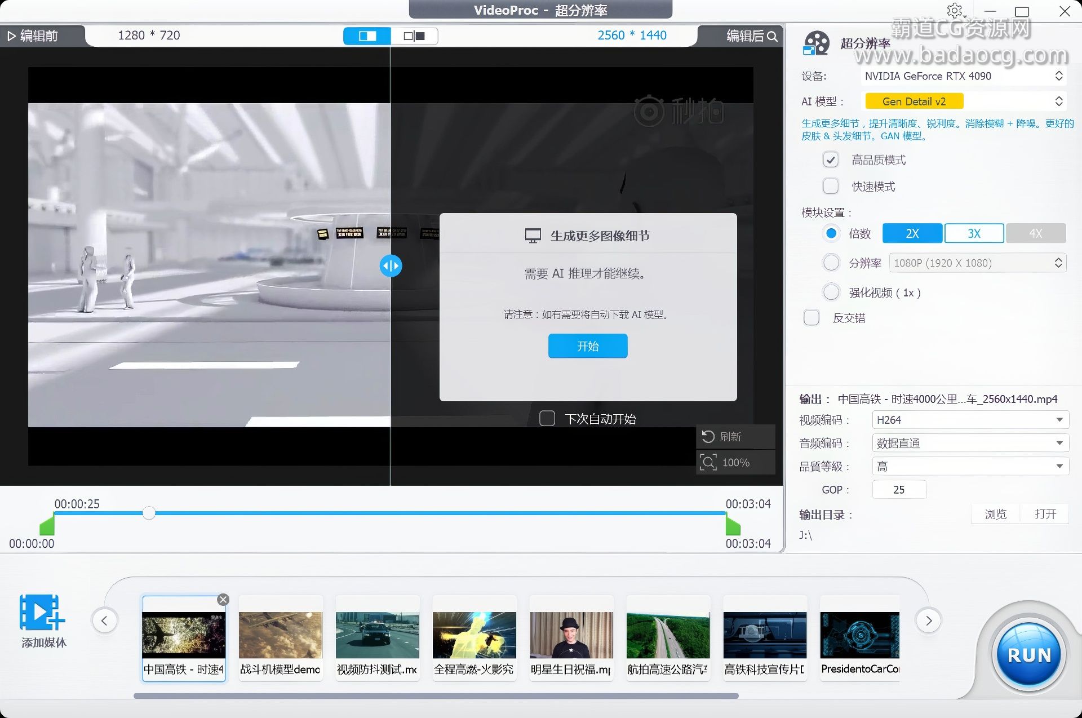
Task: Click the blue AI model description text
Action: [937, 130]
